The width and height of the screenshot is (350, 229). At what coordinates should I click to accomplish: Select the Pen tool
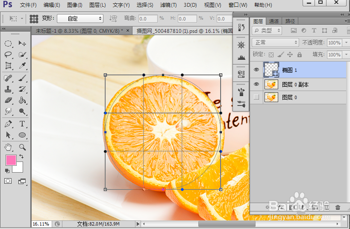tap(8, 124)
